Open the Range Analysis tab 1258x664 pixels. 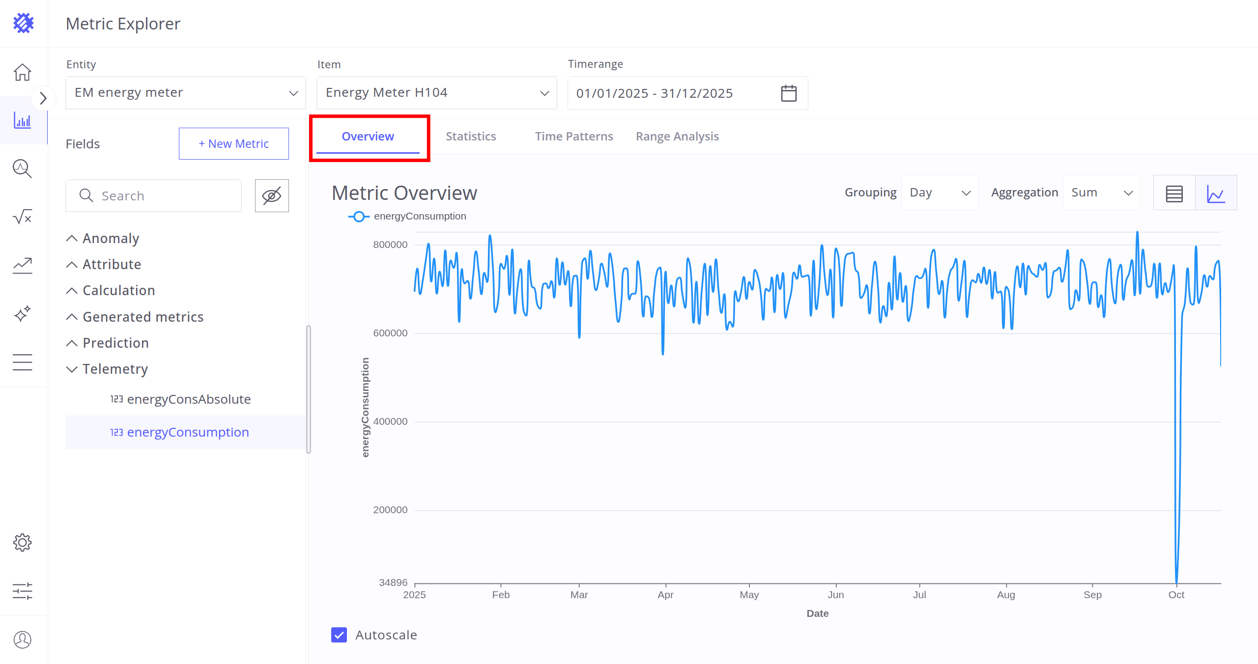click(677, 137)
